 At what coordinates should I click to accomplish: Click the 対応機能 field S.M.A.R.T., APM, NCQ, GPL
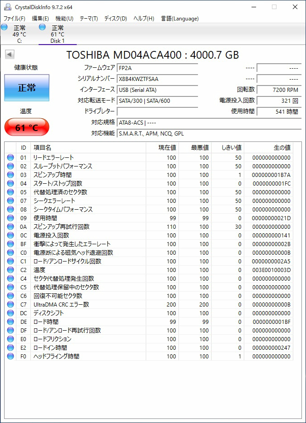209,133
